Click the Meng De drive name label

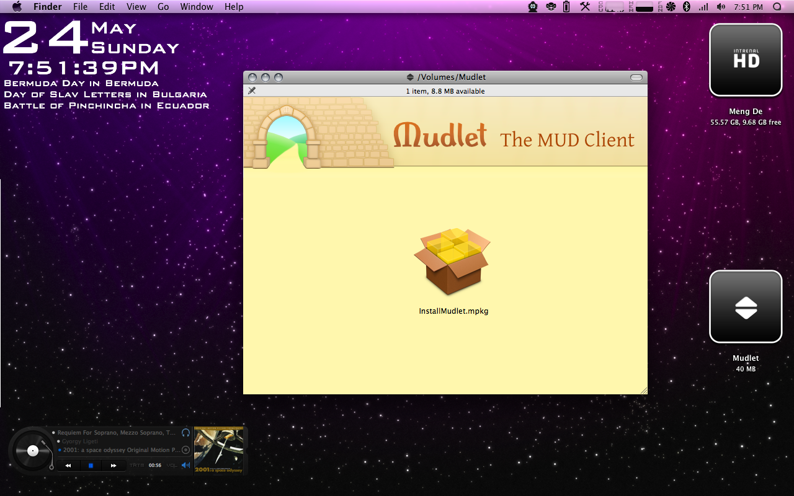tap(746, 112)
